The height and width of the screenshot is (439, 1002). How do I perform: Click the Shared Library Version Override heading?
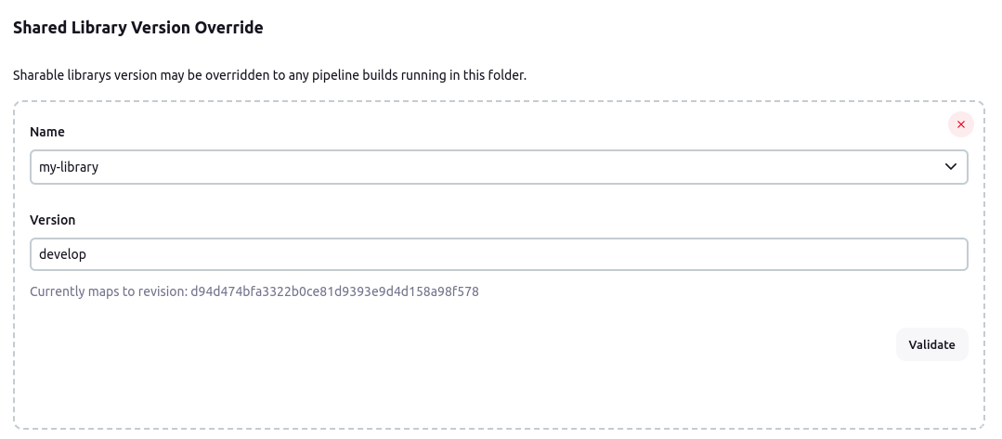tap(138, 28)
